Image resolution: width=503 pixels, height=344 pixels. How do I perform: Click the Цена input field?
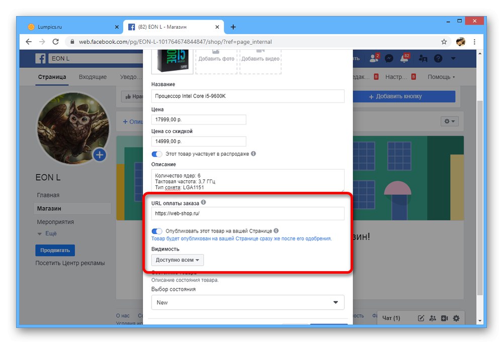point(199,120)
